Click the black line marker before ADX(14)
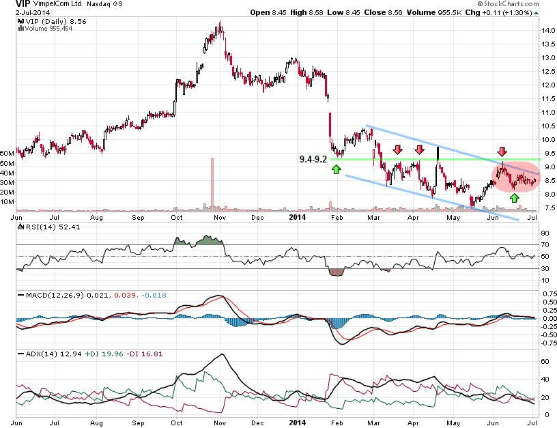 [x=21, y=354]
